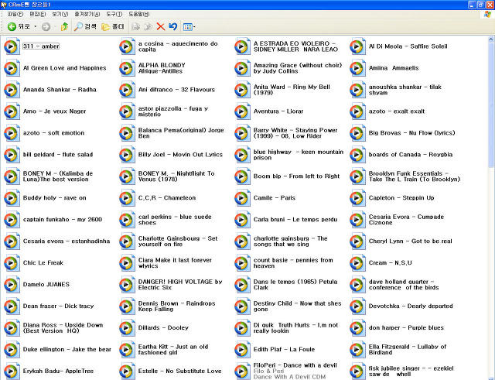Select file name Carla bruni - Le temps perdu

[x=295, y=220]
